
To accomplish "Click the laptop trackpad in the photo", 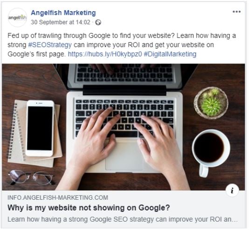I will [x=124, y=156].
